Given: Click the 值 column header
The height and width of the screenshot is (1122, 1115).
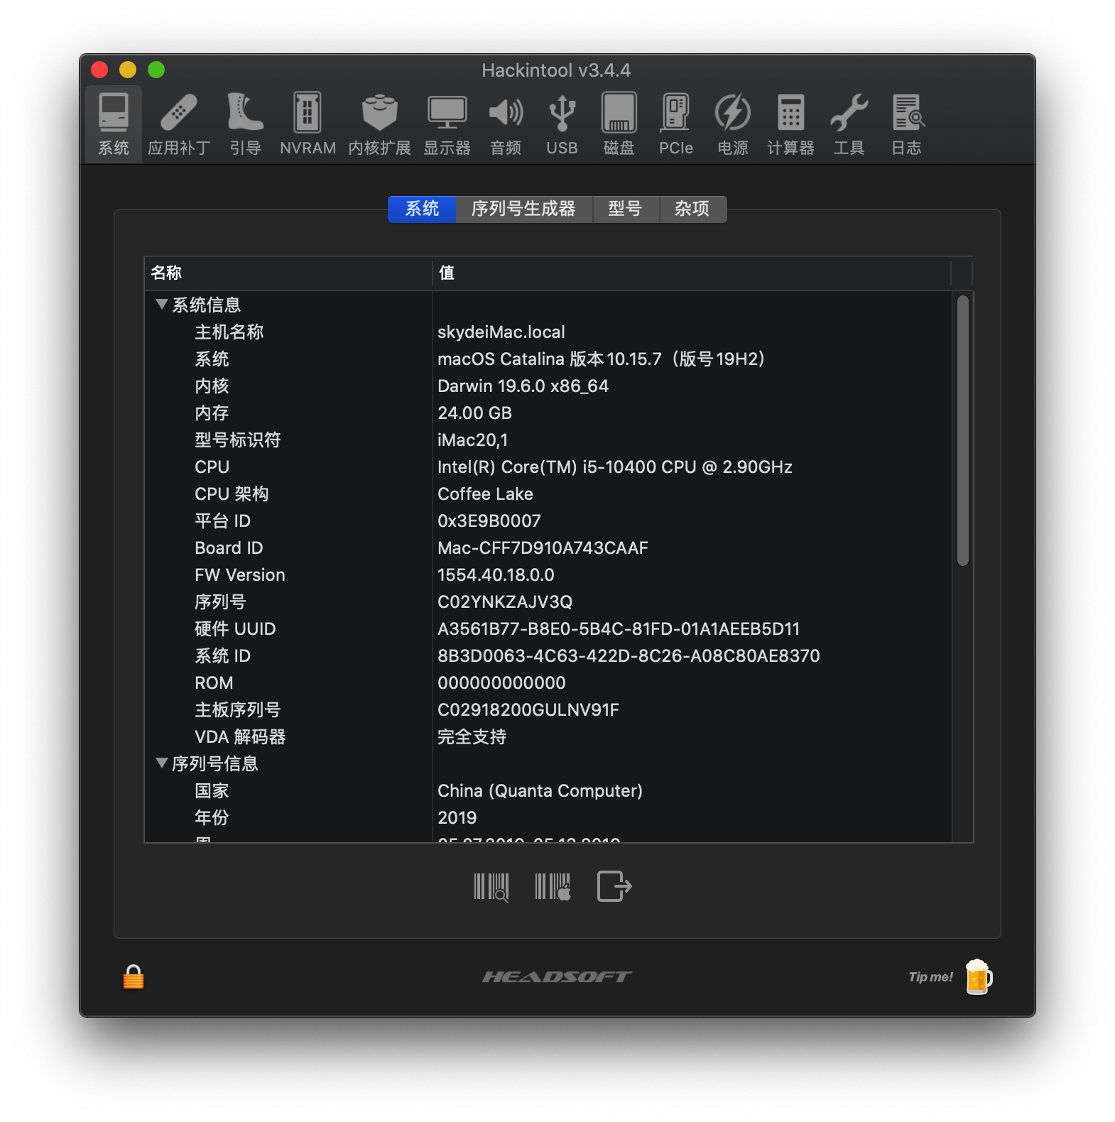Looking at the screenshot, I should tap(691, 273).
